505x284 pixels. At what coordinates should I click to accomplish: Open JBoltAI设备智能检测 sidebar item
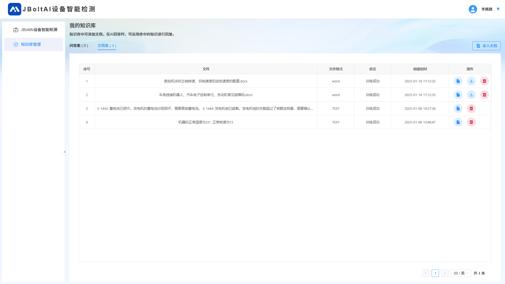[34, 30]
